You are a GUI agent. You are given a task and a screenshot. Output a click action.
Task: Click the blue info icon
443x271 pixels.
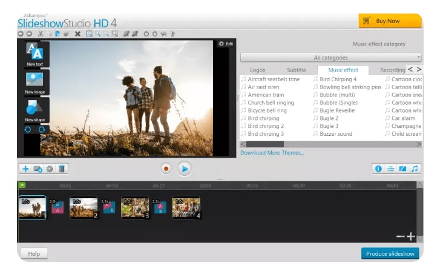(378, 169)
